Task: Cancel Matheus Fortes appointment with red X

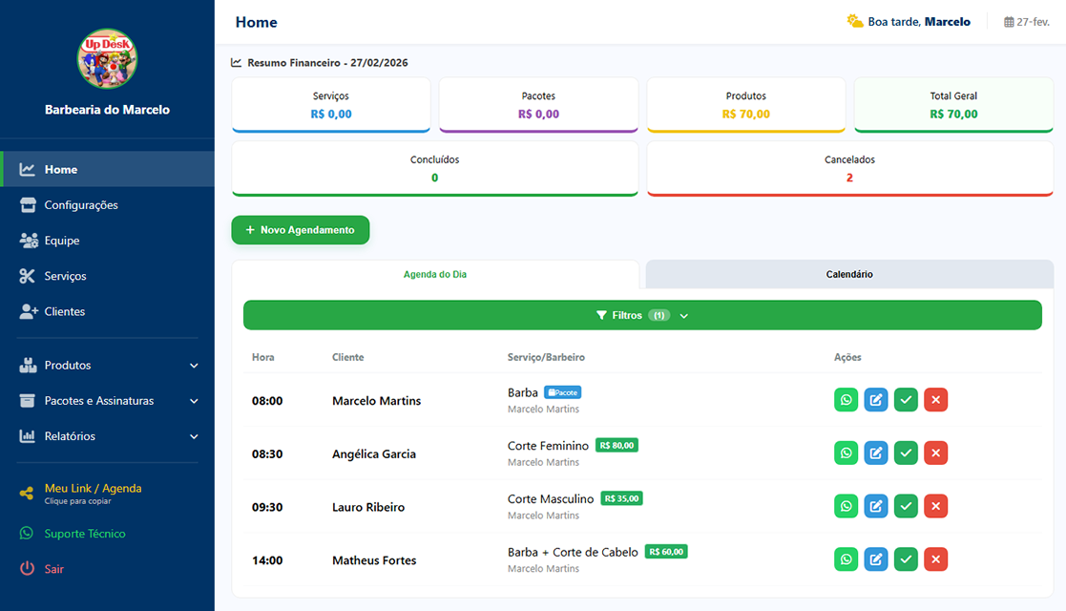Action: click(x=936, y=559)
